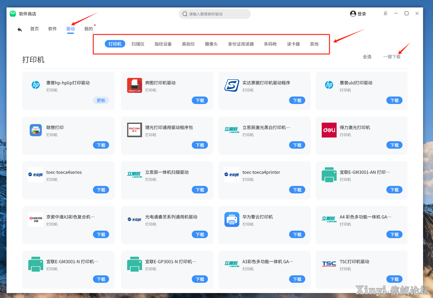Click the TSC printer driver logo
Screen dimensions: 433x298
point(329,264)
